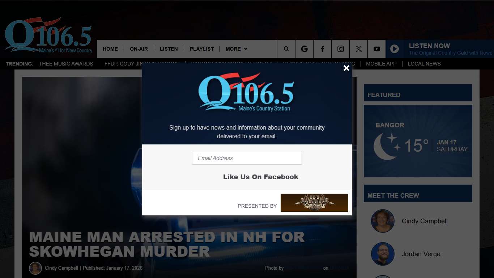Open the search icon in navbar
The width and height of the screenshot is (494, 278).
(x=286, y=49)
